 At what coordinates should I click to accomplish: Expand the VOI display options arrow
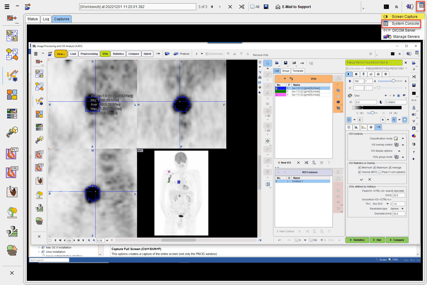point(399,151)
